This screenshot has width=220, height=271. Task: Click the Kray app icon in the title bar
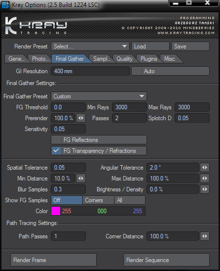pos(5,5)
